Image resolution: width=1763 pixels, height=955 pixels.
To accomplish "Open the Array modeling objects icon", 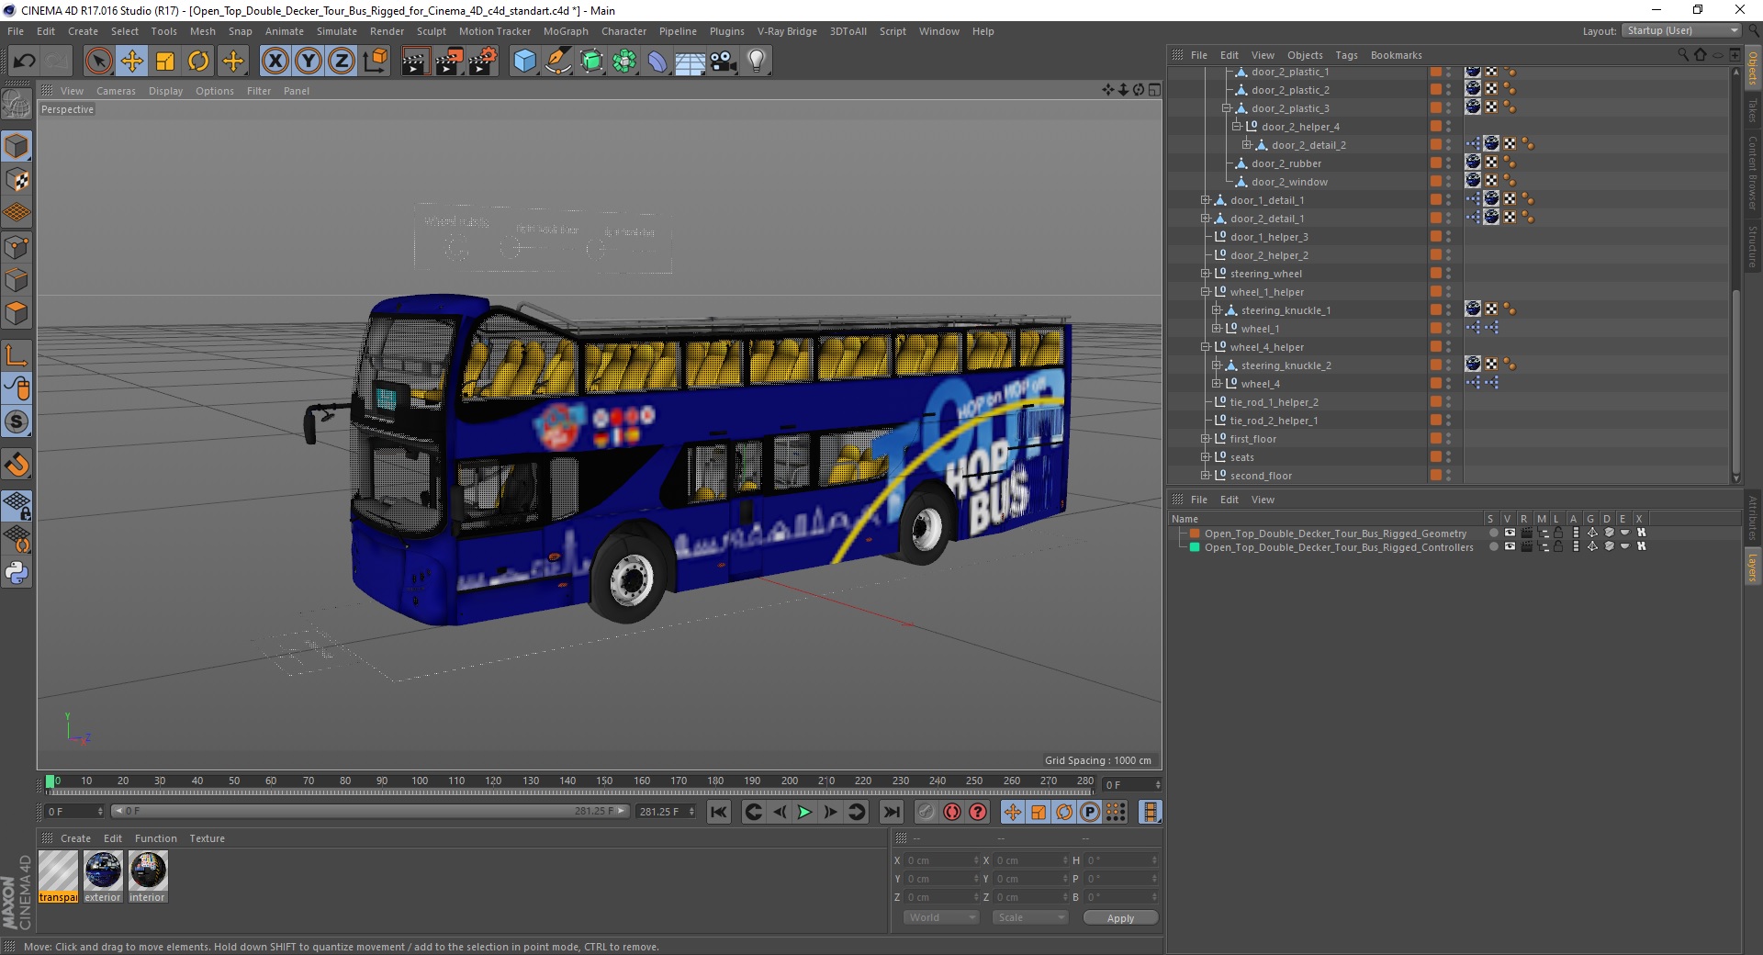I will 625,62.
